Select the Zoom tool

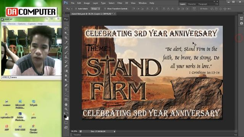[66, 109]
